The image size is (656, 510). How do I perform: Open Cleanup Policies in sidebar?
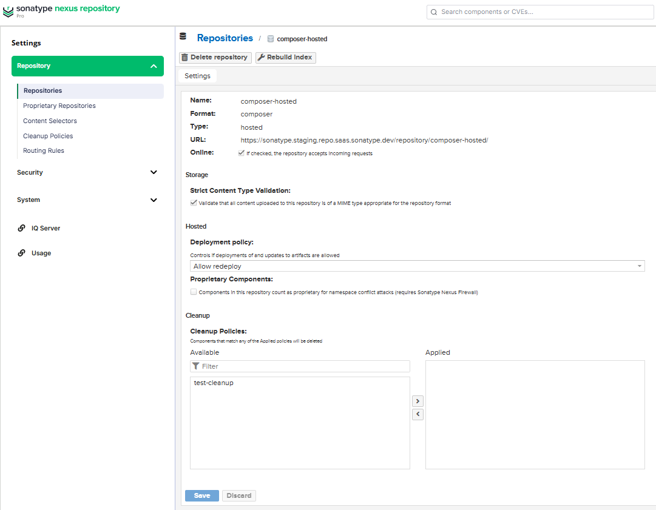pos(48,136)
